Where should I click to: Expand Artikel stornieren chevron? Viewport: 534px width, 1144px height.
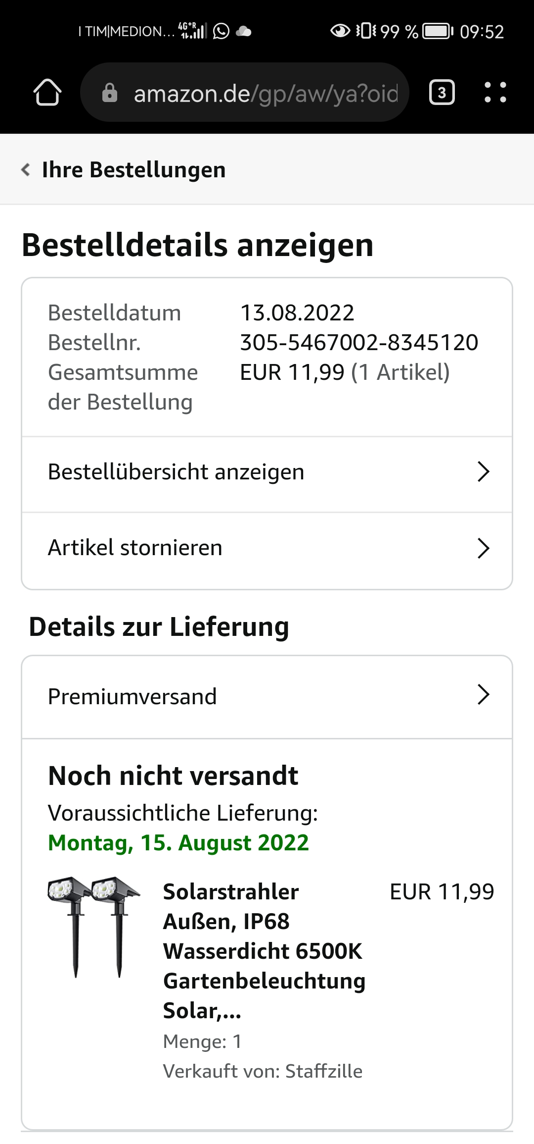[x=484, y=548]
